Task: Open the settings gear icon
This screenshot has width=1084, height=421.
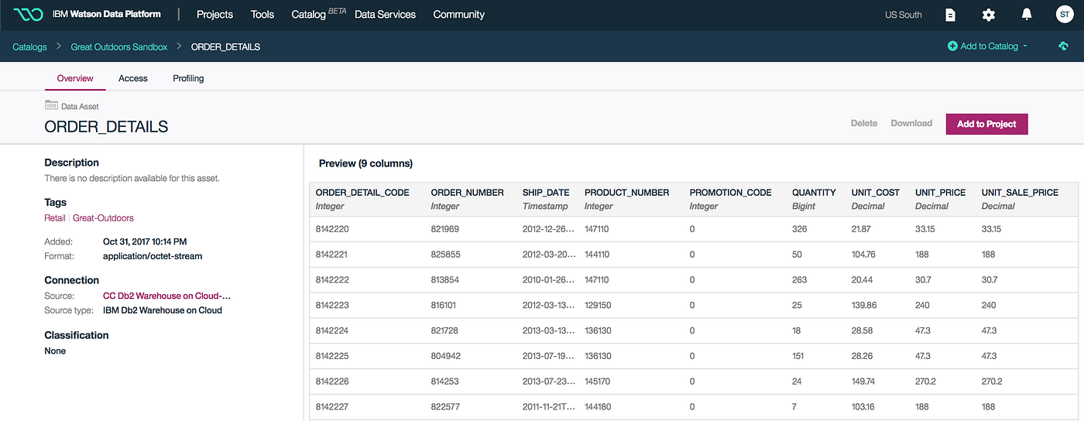Action: [989, 15]
